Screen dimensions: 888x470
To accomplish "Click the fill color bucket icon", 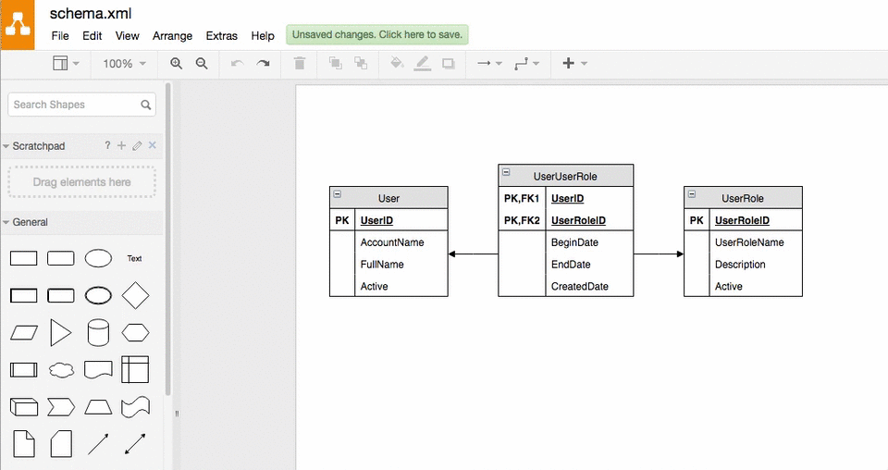I will 397,64.
